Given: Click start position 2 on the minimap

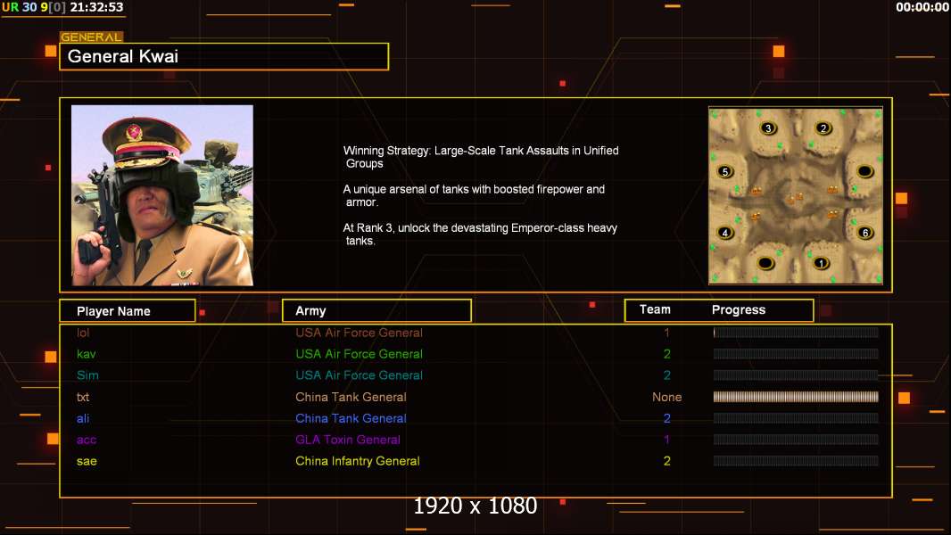Looking at the screenshot, I should [823, 128].
